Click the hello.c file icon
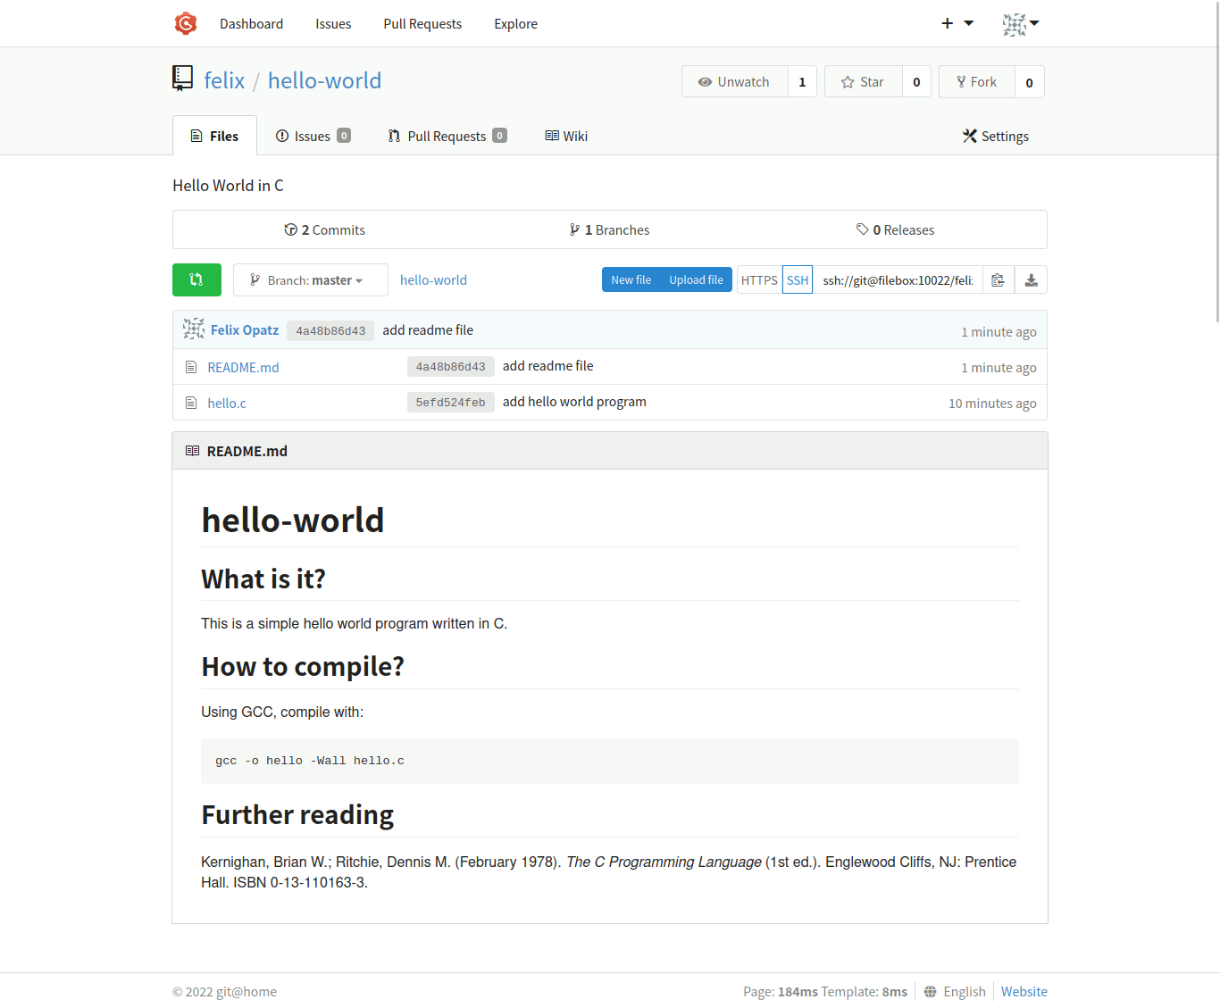This screenshot has width=1220, height=1008. (x=191, y=403)
